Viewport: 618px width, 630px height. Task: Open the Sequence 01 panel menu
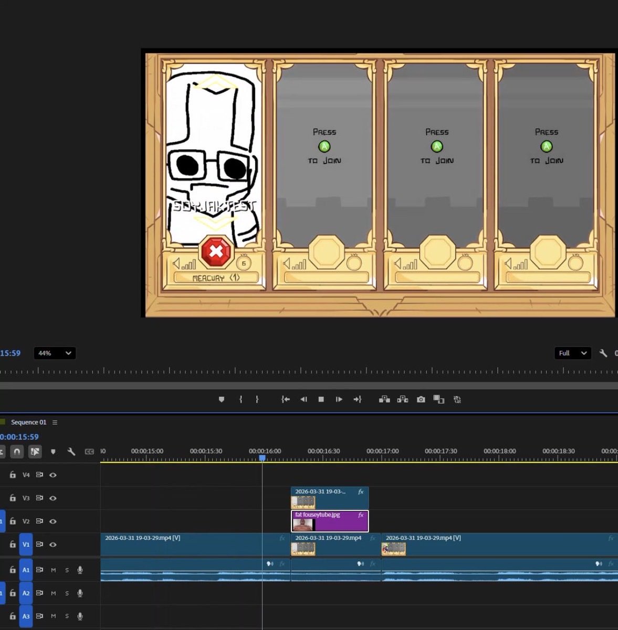[55, 422]
